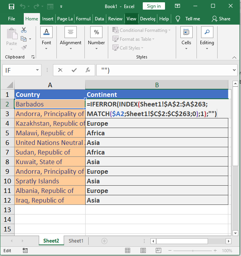Click cell Malawi, Republic of

[50, 133]
